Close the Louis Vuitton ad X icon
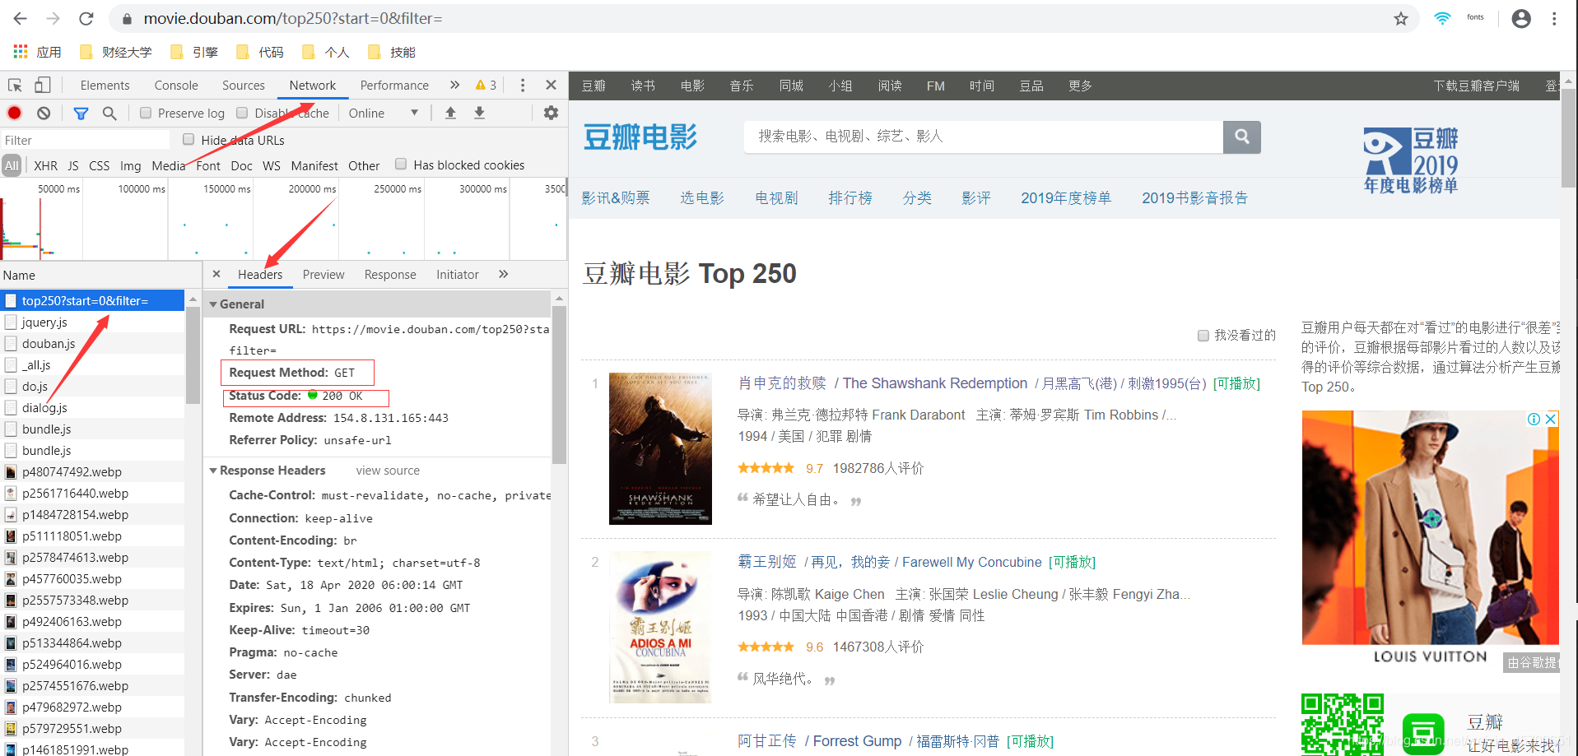Viewport: 1578px width, 756px height. (x=1551, y=419)
